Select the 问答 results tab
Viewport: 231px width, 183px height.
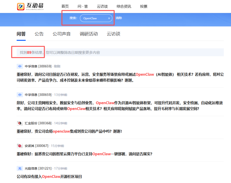[21, 34]
